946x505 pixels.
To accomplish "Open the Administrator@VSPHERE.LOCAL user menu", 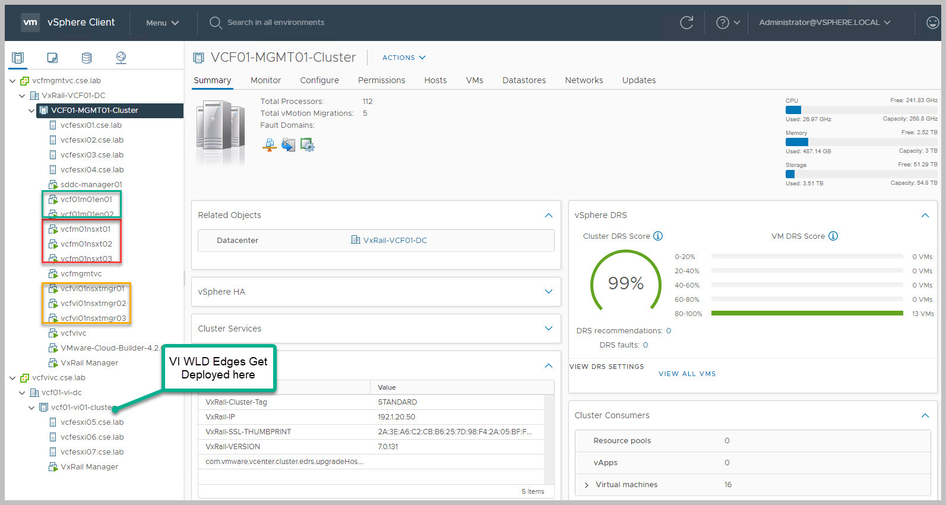I will coord(824,23).
